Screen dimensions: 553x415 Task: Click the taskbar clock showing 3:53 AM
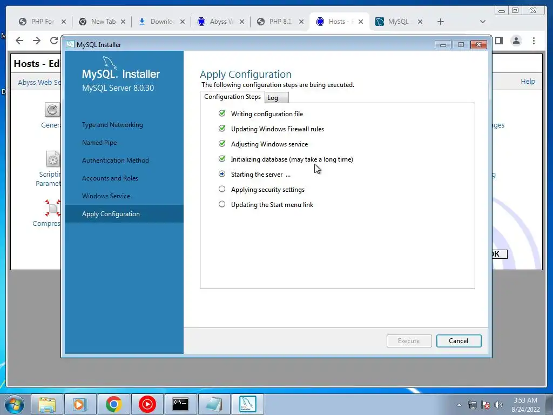(525, 405)
